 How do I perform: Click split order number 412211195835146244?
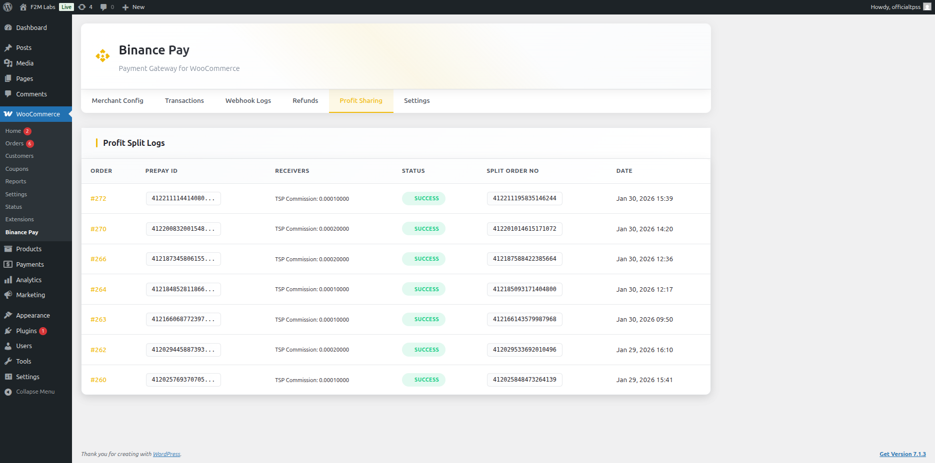[524, 198]
